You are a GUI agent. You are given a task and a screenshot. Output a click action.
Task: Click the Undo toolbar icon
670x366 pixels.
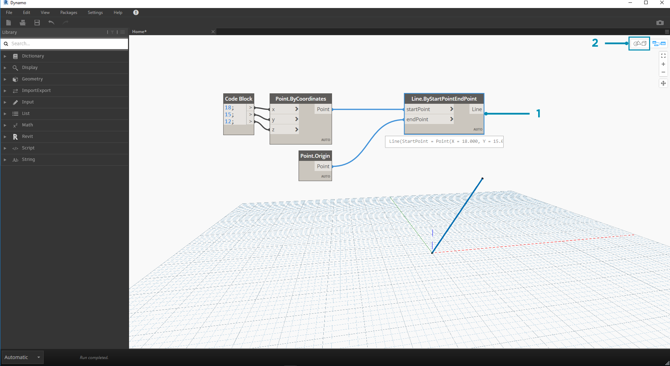[51, 23]
